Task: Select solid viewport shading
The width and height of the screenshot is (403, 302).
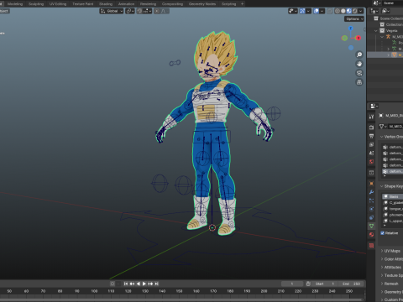Action: click(x=343, y=11)
